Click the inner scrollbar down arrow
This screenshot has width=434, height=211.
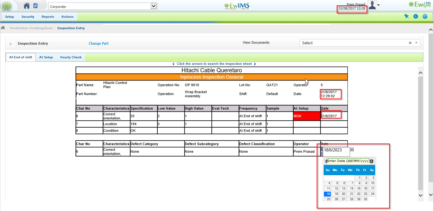pos(420,195)
